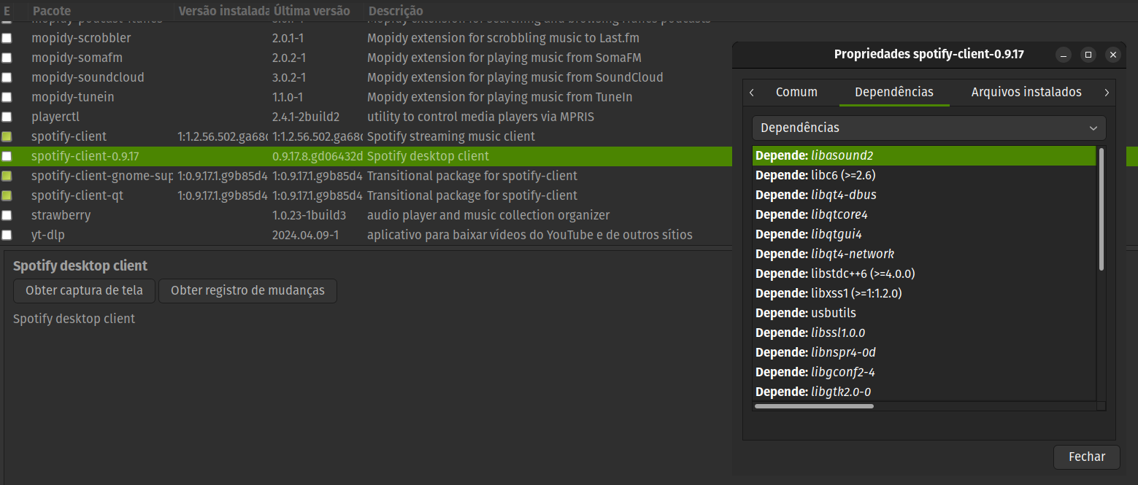Close the Propriedades dialog via the X
1138x485 pixels.
[x=1112, y=55]
